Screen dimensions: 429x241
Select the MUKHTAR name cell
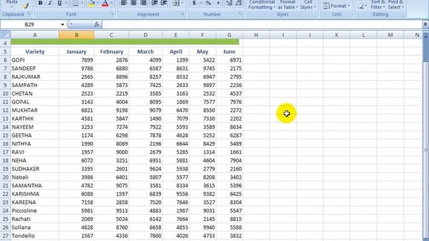35,110
